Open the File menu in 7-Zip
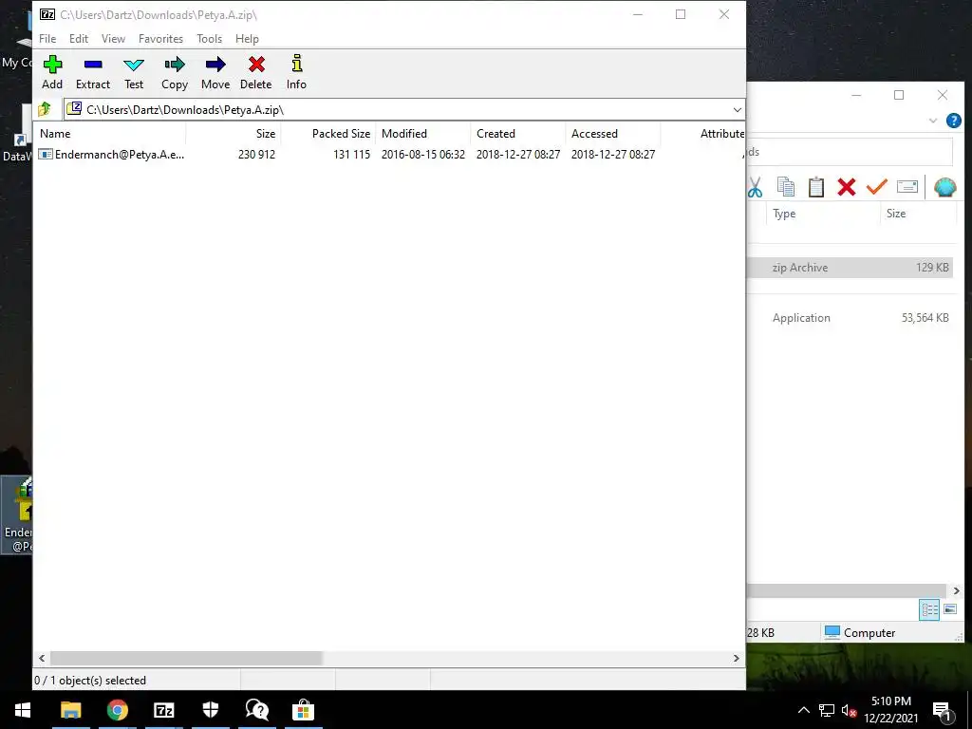 47,38
